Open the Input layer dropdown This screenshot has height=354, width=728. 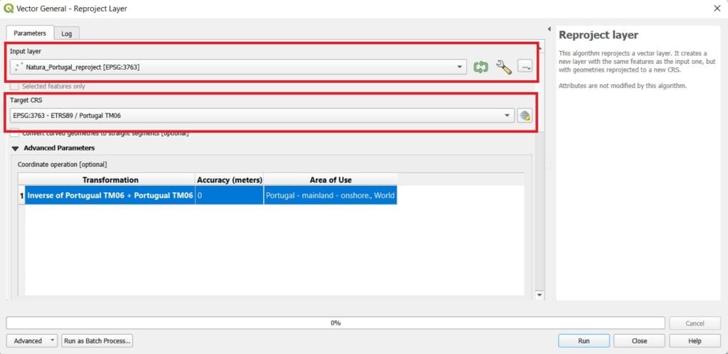pyautogui.click(x=238, y=67)
